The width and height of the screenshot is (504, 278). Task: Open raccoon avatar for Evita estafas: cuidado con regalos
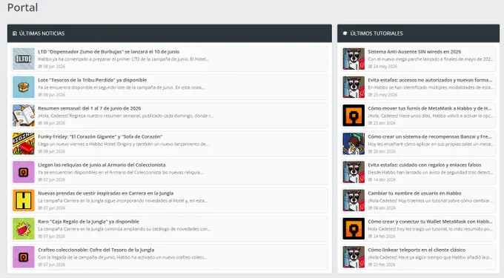tap(354, 172)
